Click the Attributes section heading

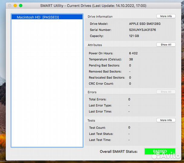point(95,45)
